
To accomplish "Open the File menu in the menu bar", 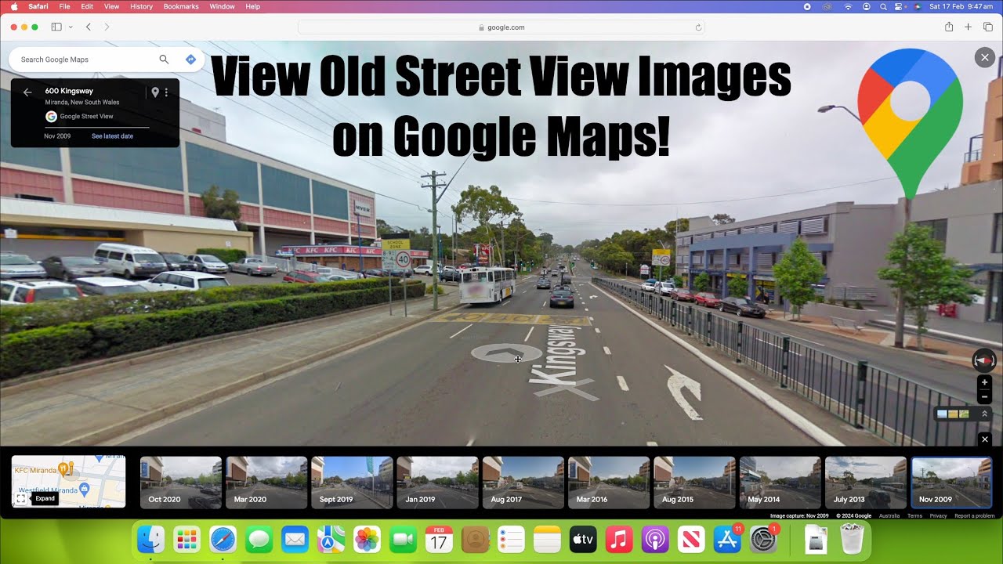I will (x=65, y=6).
